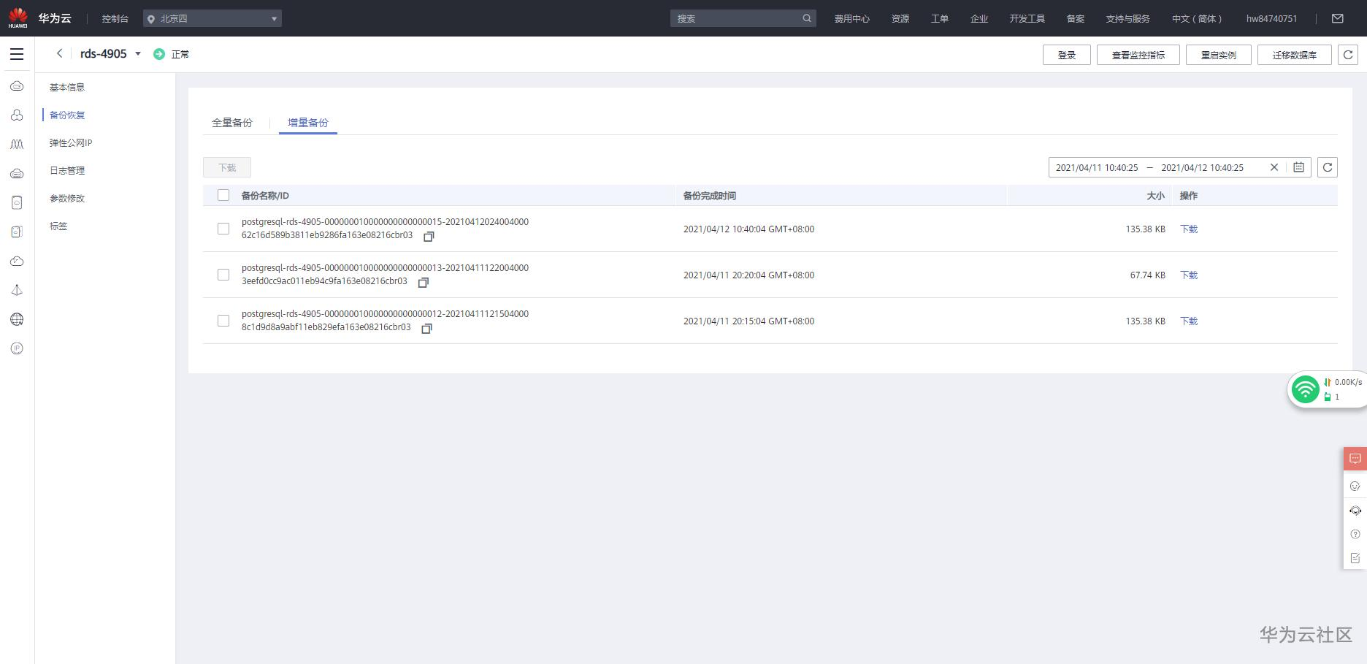Open the calendar date picker icon
1367x664 pixels.
coord(1298,167)
